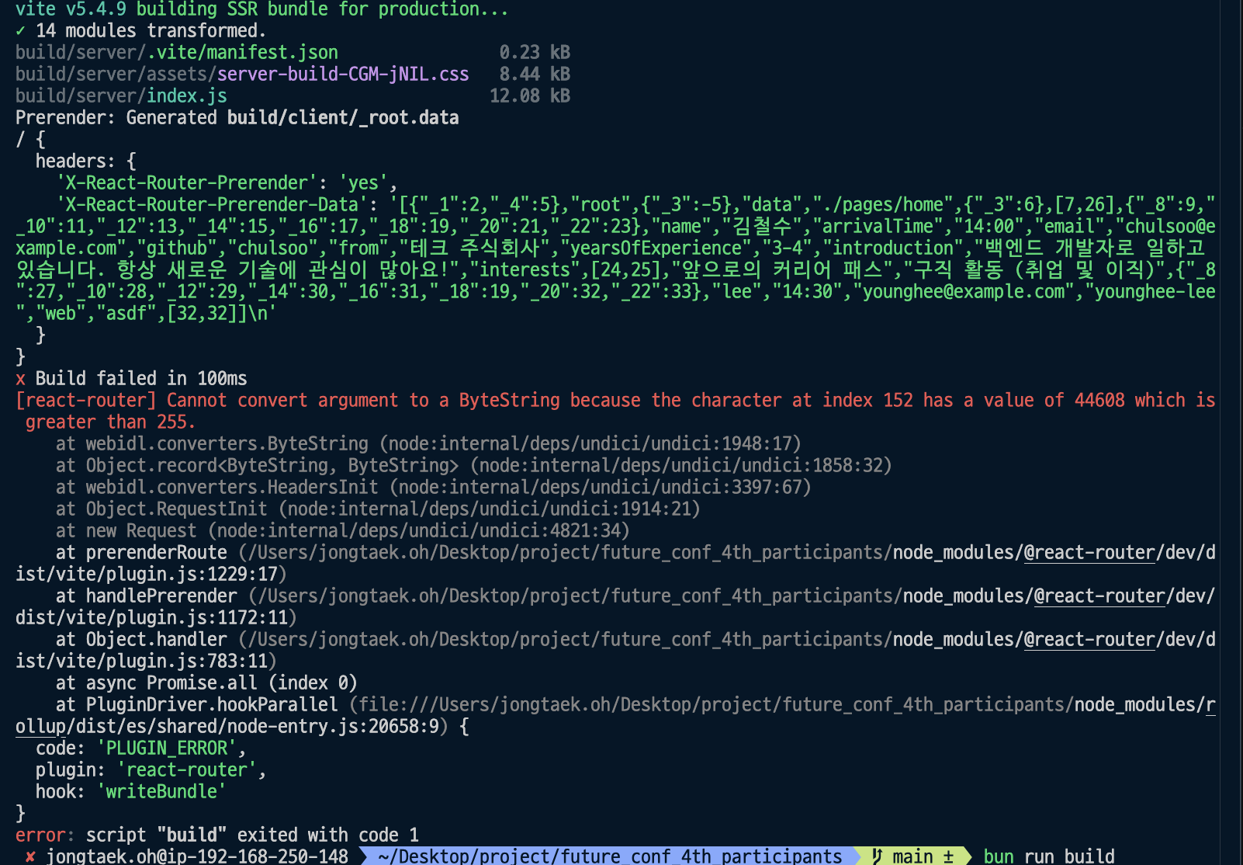This screenshot has width=1243, height=865.
Task: Click the build/client/_root.data path text
Action: pyautogui.click(x=343, y=118)
